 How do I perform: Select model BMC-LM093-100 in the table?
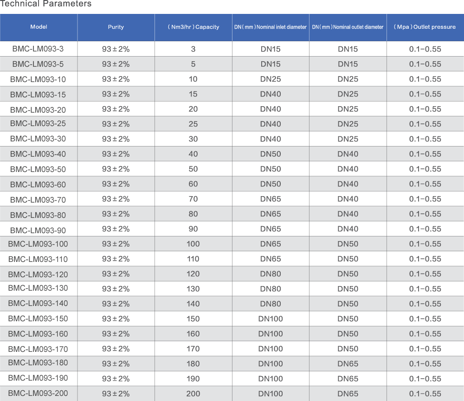39,244
